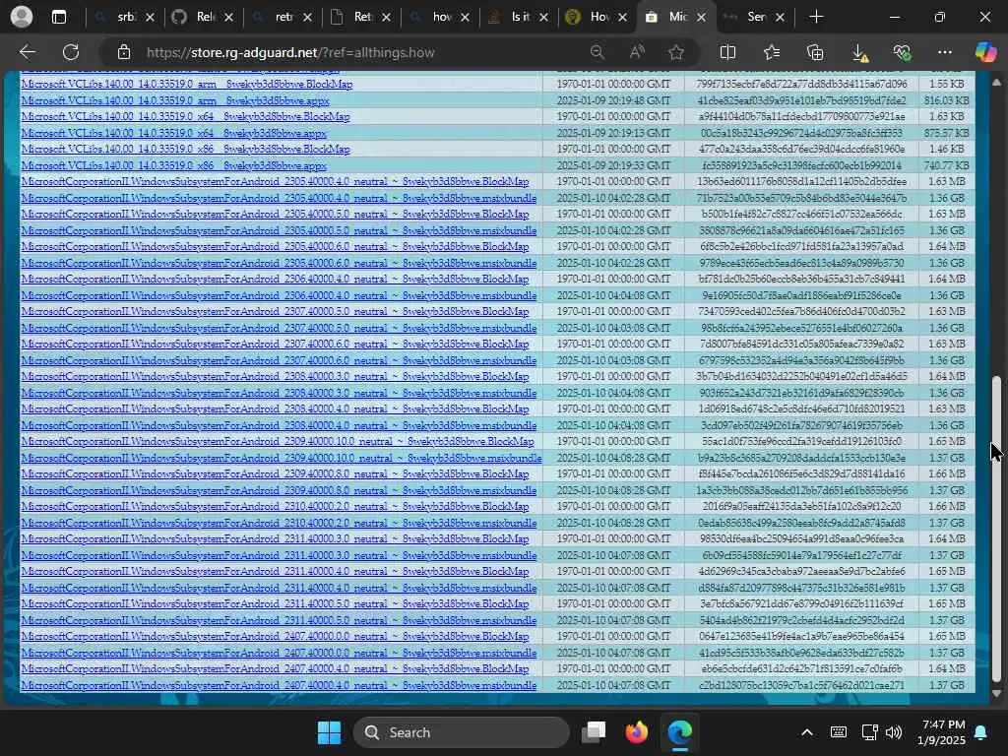Viewport: 1008px width, 756px height.
Task: Open Browser essentials heart icon
Action: pyautogui.click(x=902, y=53)
